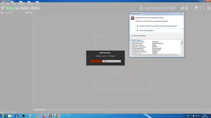The image size is (211, 118).
Task: Click the Play button in toolbar
Action: point(183,8)
